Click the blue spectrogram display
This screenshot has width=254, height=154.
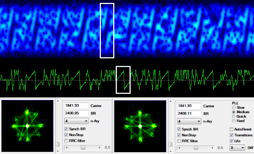point(127,29)
